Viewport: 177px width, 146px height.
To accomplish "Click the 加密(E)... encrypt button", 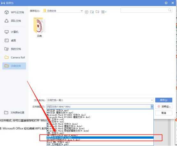I will pos(164,106).
